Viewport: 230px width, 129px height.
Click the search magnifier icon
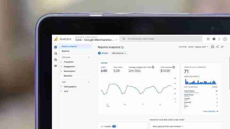[x=124, y=39]
